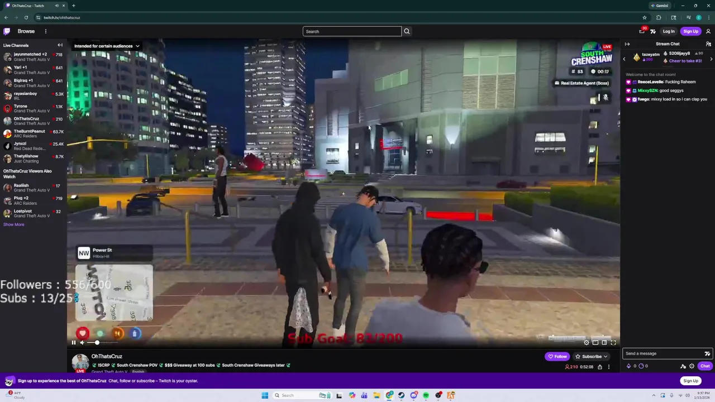Open Steam from the taskbar
This screenshot has height=402, width=715.
point(401,395)
